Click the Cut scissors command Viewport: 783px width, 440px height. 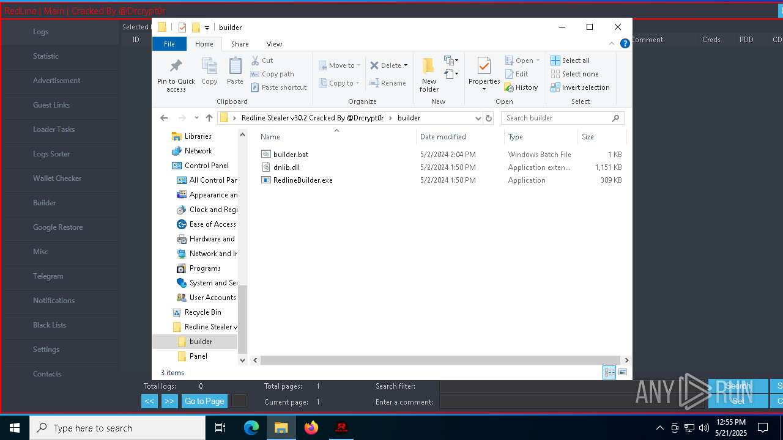(262, 61)
